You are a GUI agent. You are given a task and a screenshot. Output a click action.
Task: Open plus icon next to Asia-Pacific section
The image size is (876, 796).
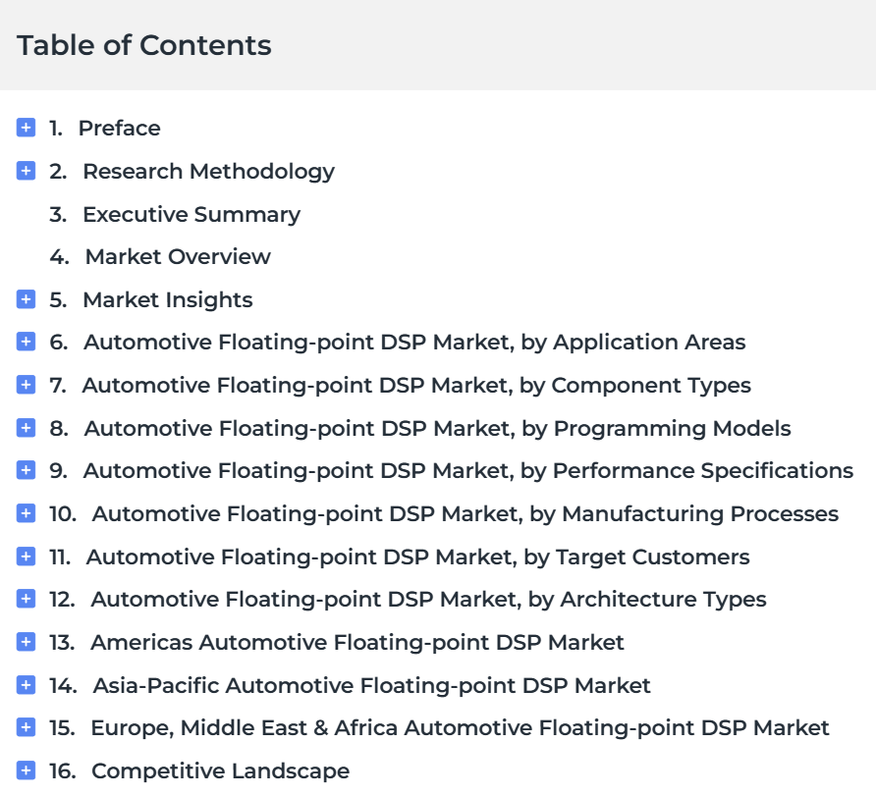(26, 684)
